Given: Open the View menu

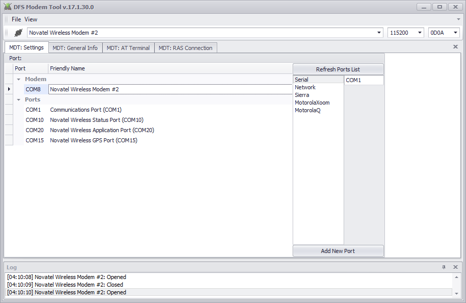Looking at the screenshot, I should 31,19.
